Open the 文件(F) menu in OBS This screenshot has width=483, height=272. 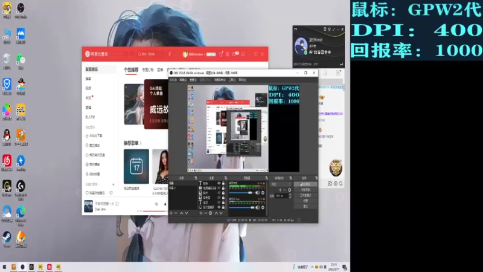tap(173, 80)
